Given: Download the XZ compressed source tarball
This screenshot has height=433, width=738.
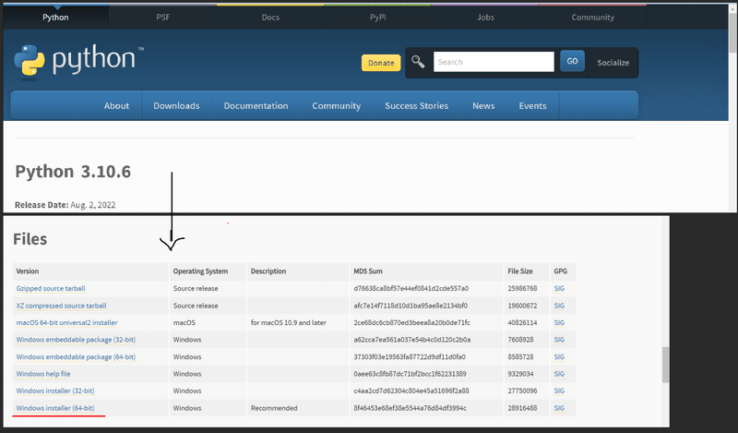Looking at the screenshot, I should pos(61,306).
